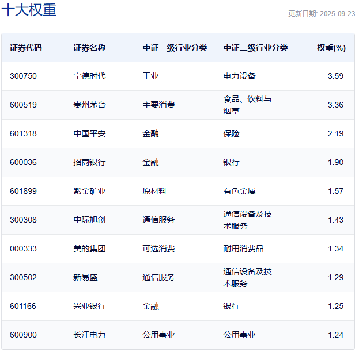Select stock code 601166
The height and width of the screenshot is (352, 355).
tap(23, 306)
